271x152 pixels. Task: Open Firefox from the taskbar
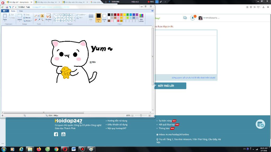point(39,149)
